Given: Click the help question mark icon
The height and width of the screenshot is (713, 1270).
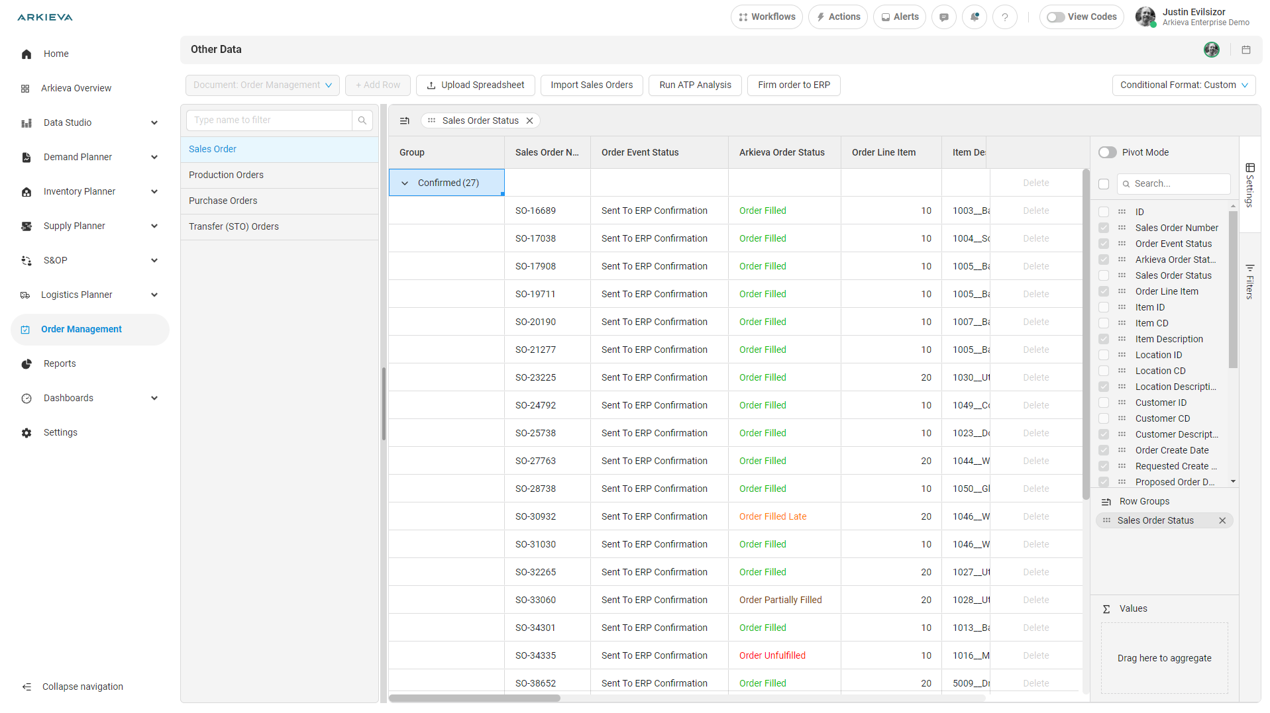Looking at the screenshot, I should point(1004,17).
